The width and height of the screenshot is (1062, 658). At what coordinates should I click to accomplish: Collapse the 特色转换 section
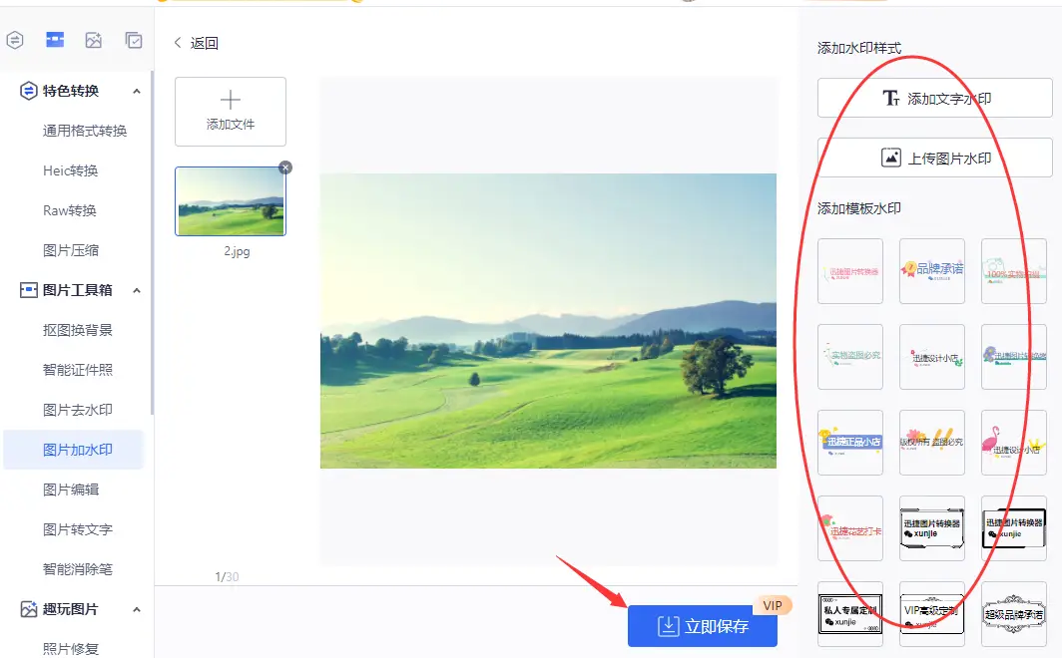tap(137, 91)
